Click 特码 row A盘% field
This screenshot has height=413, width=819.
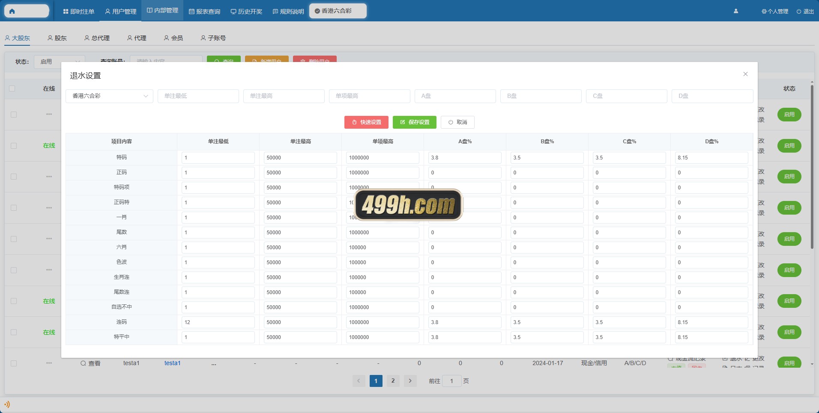(x=465, y=158)
